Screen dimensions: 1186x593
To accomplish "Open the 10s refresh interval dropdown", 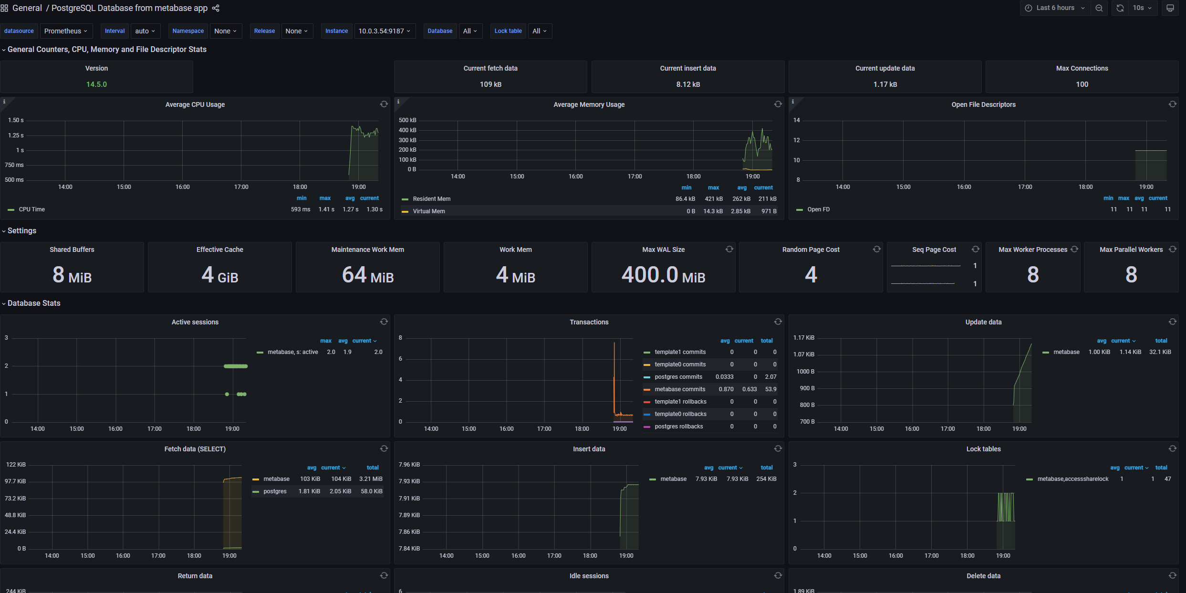I will 1142,8.
